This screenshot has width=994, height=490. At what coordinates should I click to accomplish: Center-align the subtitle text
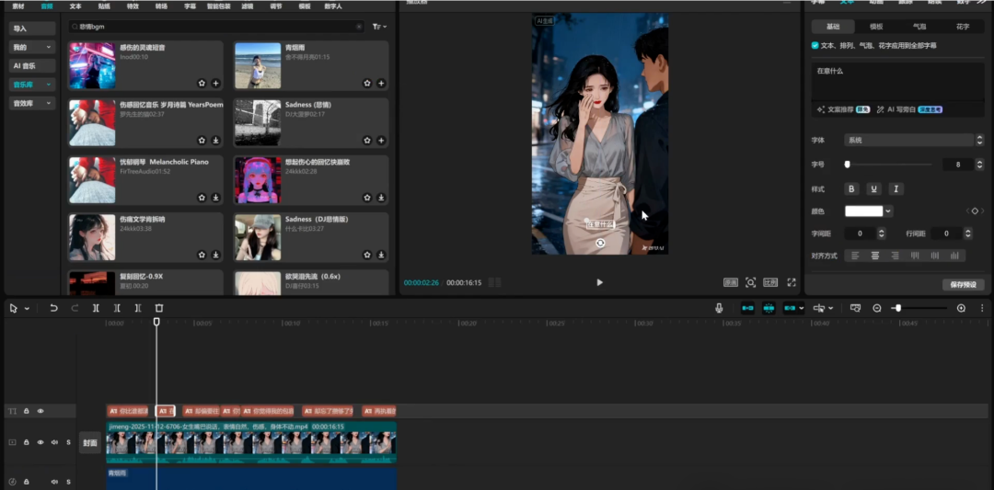(874, 256)
